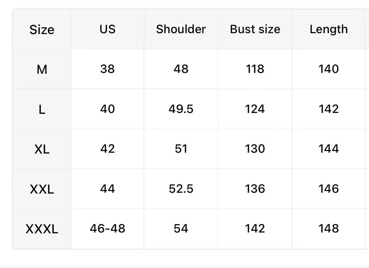Select the XXL size row label
369x268 pixels.
click(42, 189)
